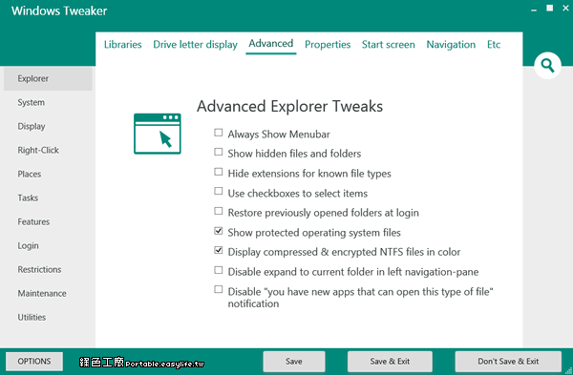
Task: Uncheck Display compressed & encrypted NTFS files
Action: [218, 250]
